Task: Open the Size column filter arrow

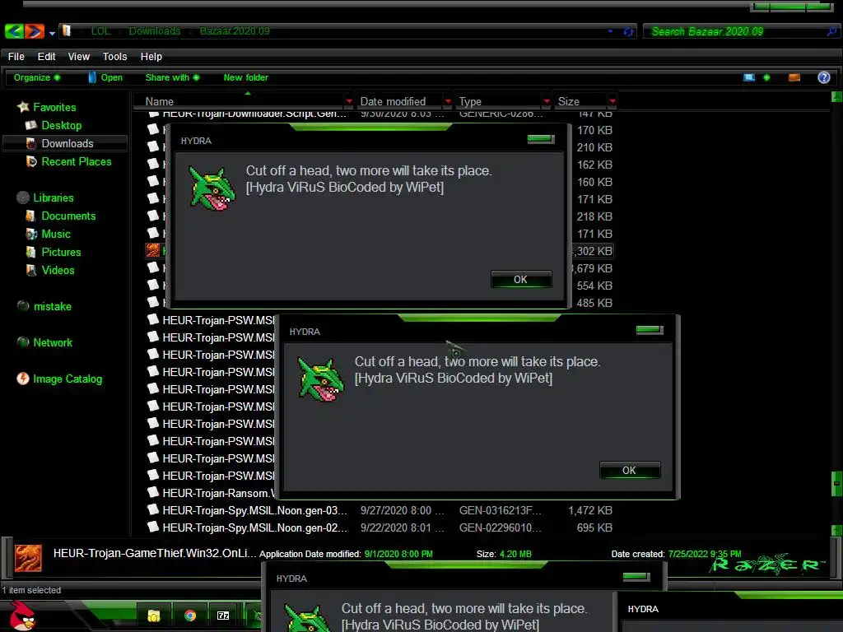Action: (x=612, y=101)
